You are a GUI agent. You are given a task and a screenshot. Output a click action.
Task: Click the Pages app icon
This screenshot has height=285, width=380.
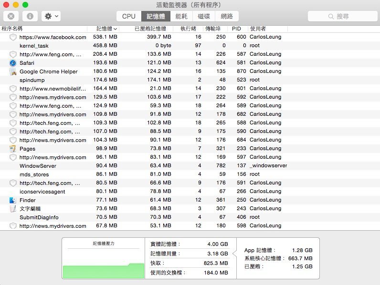(13, 149)
